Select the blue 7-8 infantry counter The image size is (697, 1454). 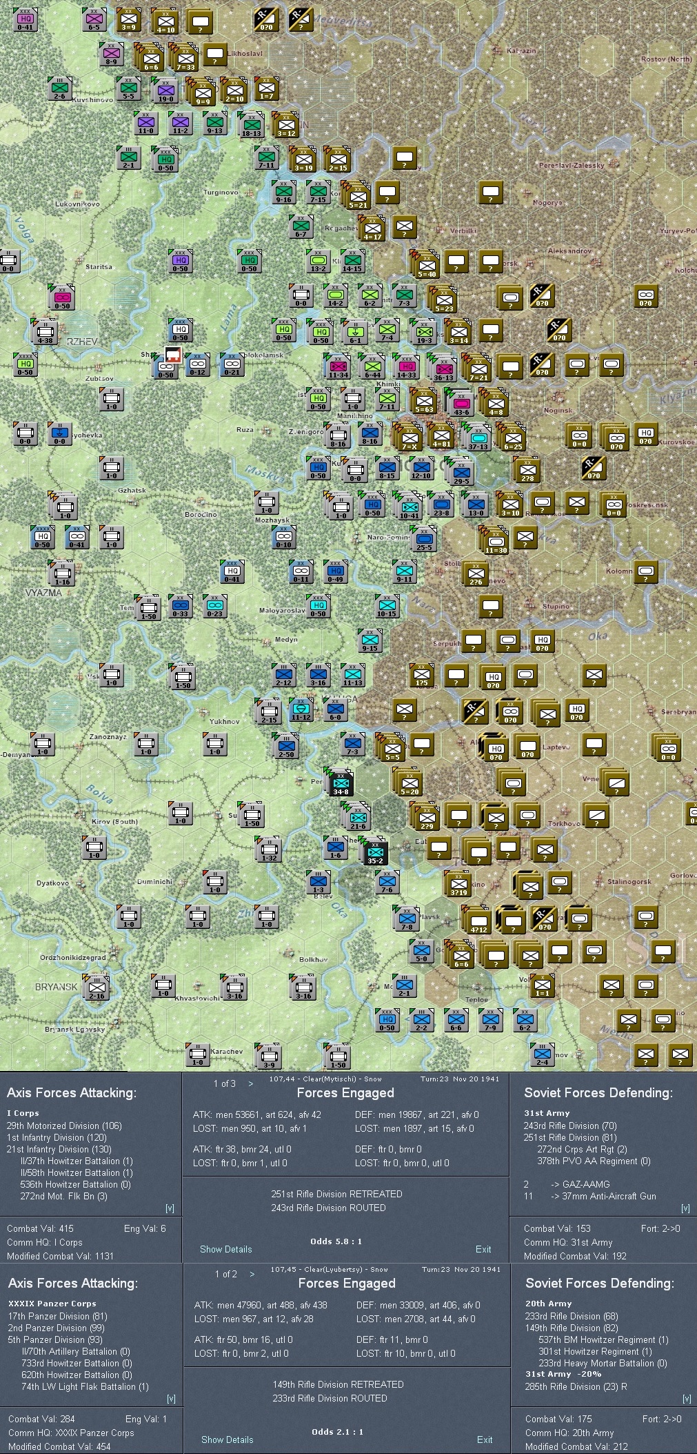407,918
